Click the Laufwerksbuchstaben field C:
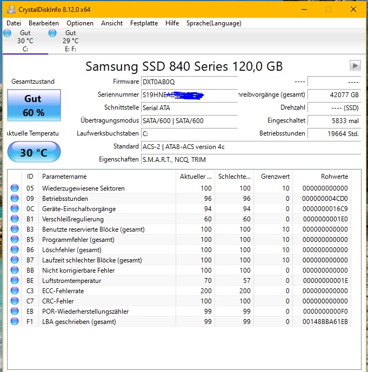Viewport: 368px width, 372px height. pyautogui.click(x=189, y=133)
